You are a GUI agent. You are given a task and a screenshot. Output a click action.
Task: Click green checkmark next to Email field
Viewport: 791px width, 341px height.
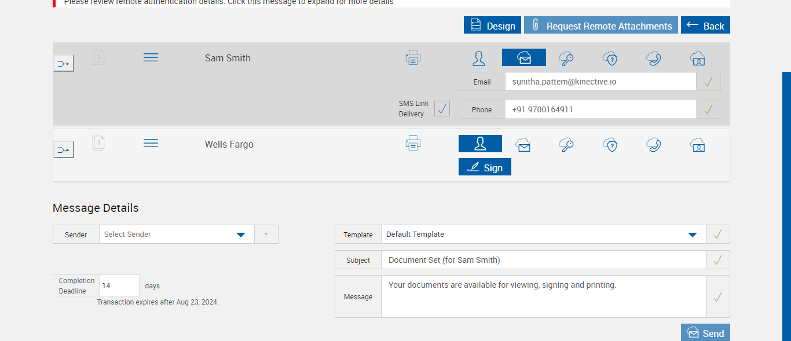[708, 82]
